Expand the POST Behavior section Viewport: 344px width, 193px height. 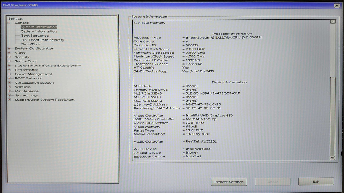(x=9, y=78)
